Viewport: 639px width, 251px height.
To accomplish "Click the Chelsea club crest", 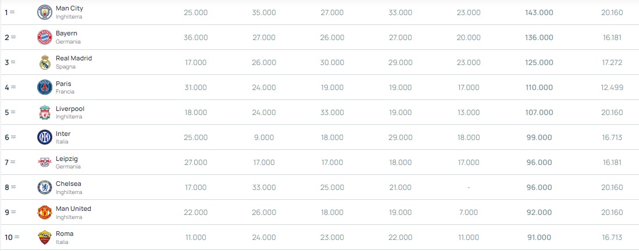I will [45, 188].
